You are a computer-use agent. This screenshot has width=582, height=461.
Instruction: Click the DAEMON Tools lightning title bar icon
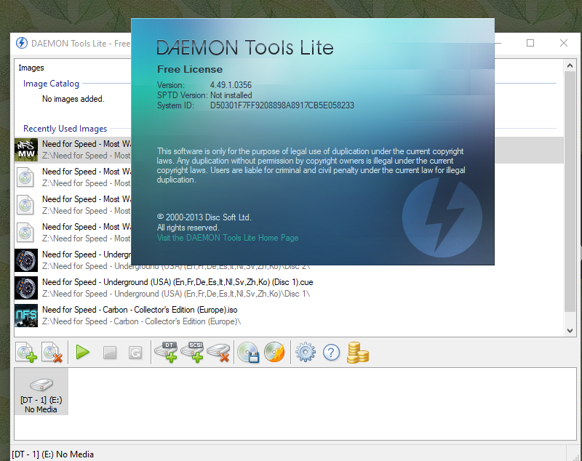(x=22, y=43)
